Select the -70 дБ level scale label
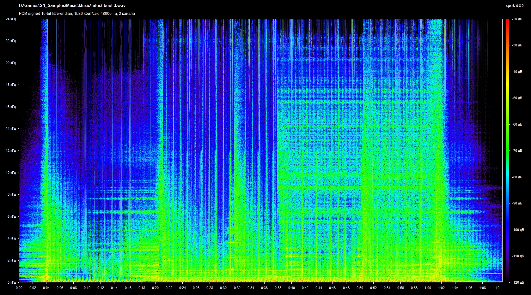 tap(517, 151)
